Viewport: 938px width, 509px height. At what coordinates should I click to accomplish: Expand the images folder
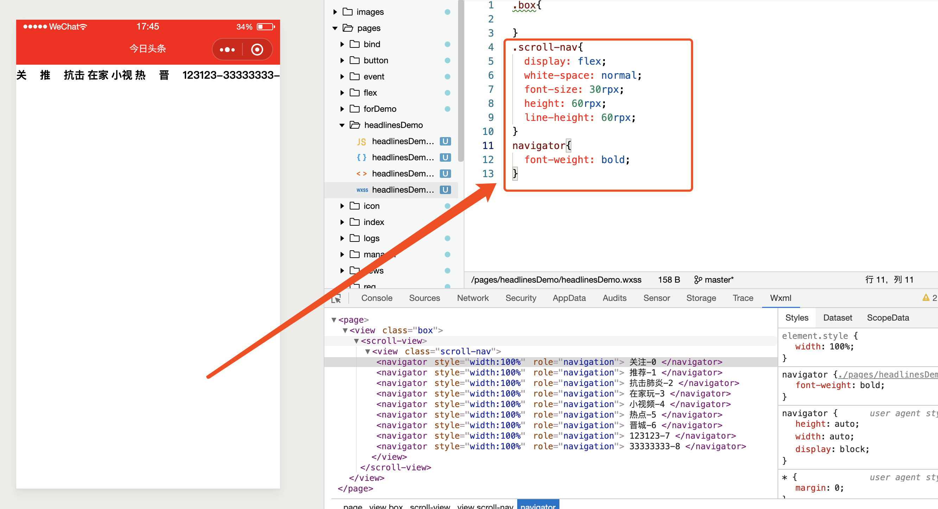coord(335,12)
